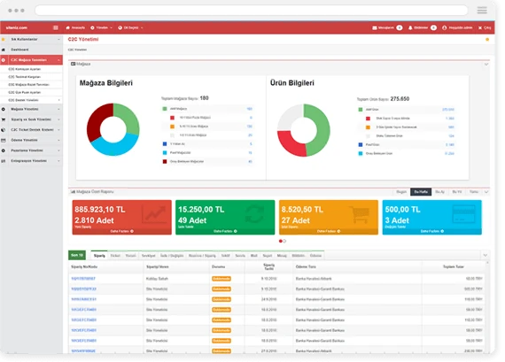This screenshot has height=362, width=505.
Task: Click the blue Pasif Ürün legend swatch
Action: (x=361, y=145)
